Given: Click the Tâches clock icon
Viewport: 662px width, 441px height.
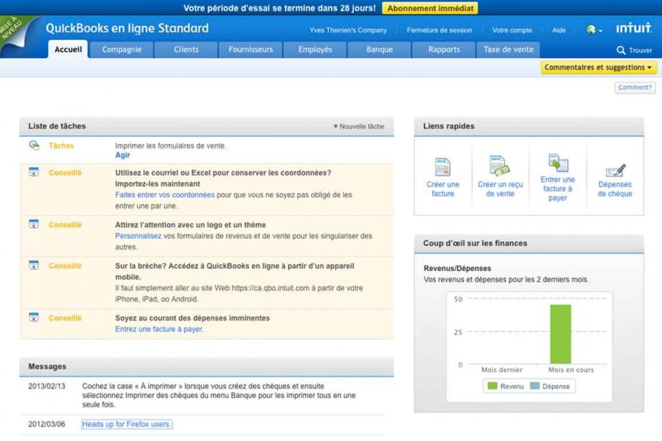Looking at the screenshot, I should click(34, 146).
